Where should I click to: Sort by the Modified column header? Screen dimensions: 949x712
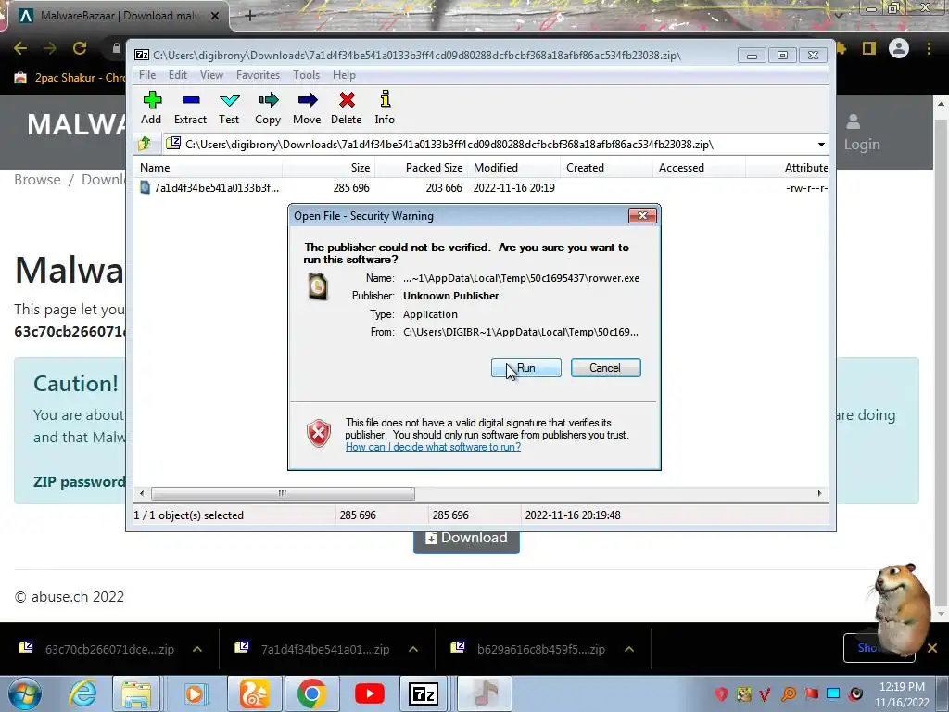point(513,168)
